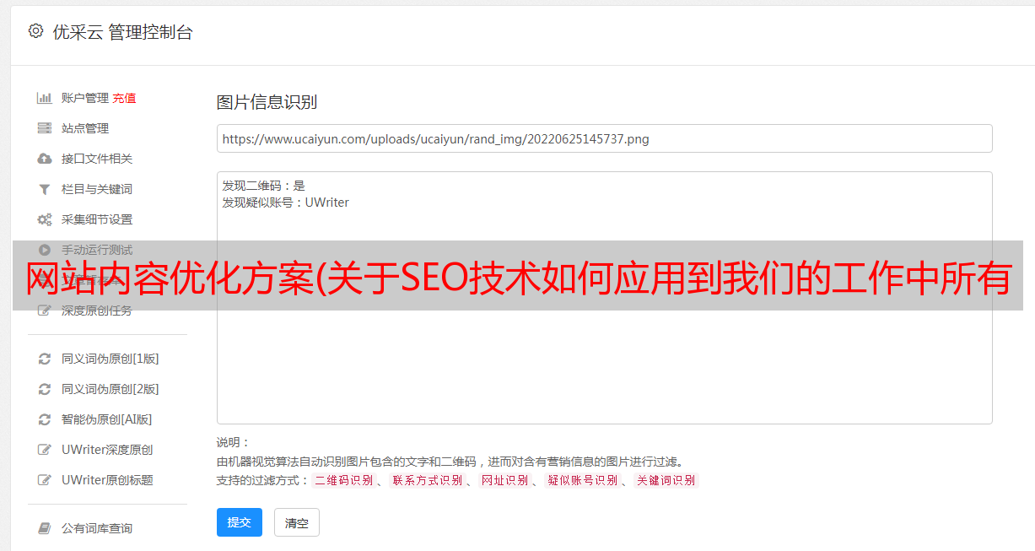
Task: Click the 二维码识别 filter tag
Action: point(343,480)
